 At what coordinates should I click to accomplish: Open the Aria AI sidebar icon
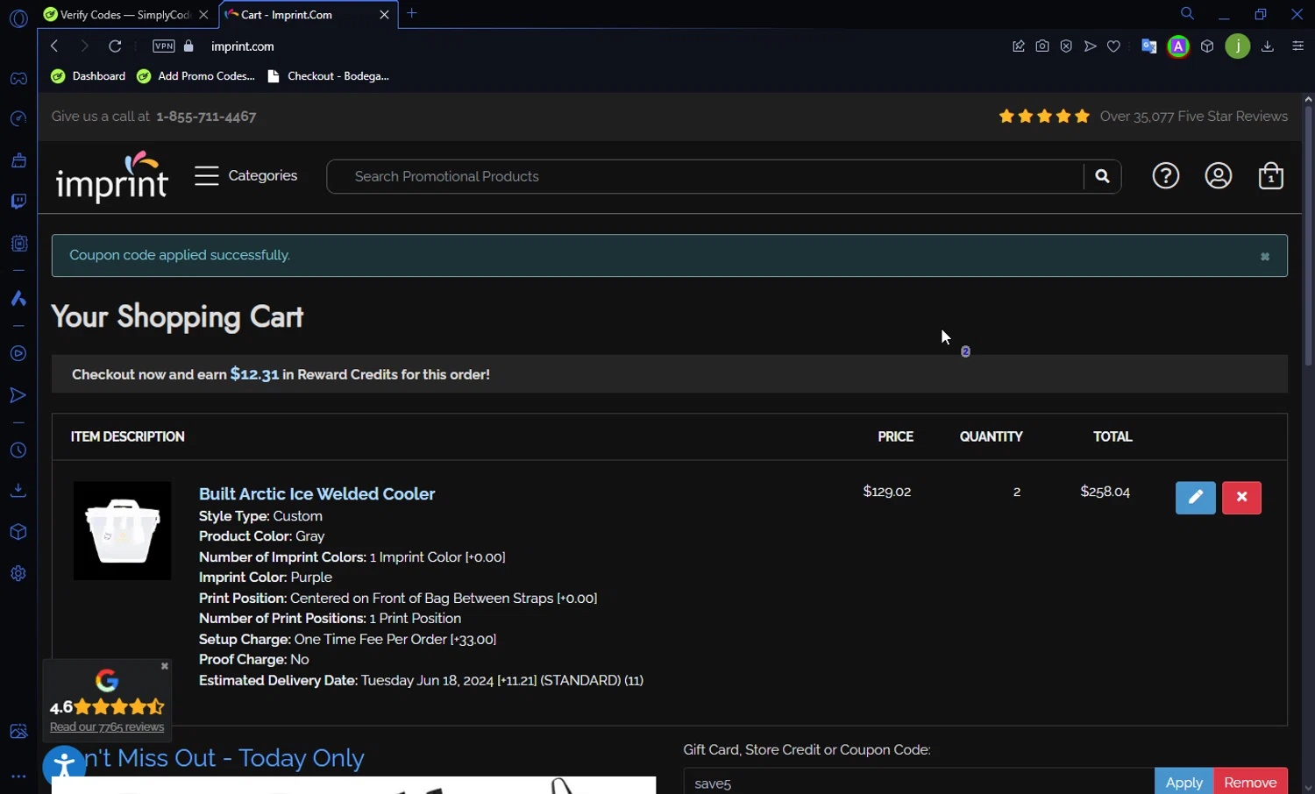[x=18, y=299]
